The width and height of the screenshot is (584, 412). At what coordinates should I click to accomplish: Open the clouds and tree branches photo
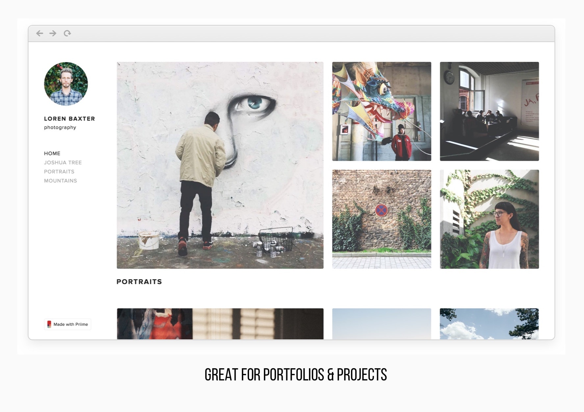coord(490,324)
